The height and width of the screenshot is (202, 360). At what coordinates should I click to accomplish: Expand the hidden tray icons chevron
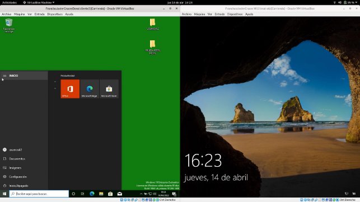pos(141,194)
